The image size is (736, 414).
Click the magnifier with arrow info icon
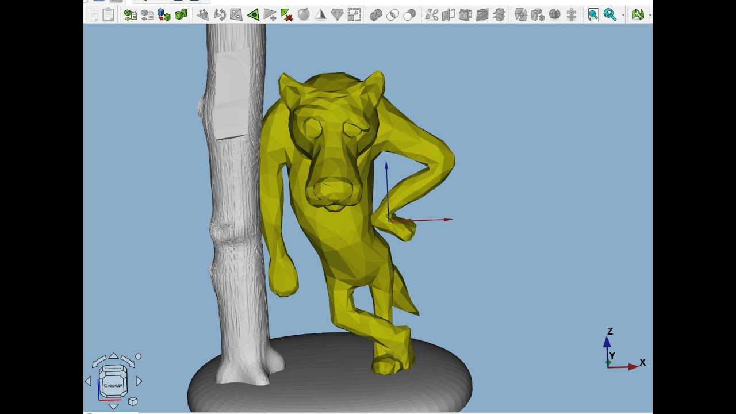(610, 15)
